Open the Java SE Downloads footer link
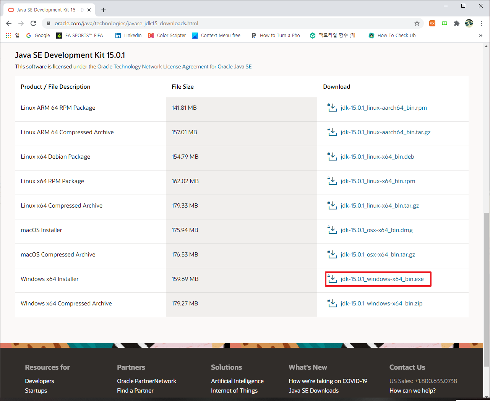The height and width of the screenshot is (401, 490). point(314,391)
